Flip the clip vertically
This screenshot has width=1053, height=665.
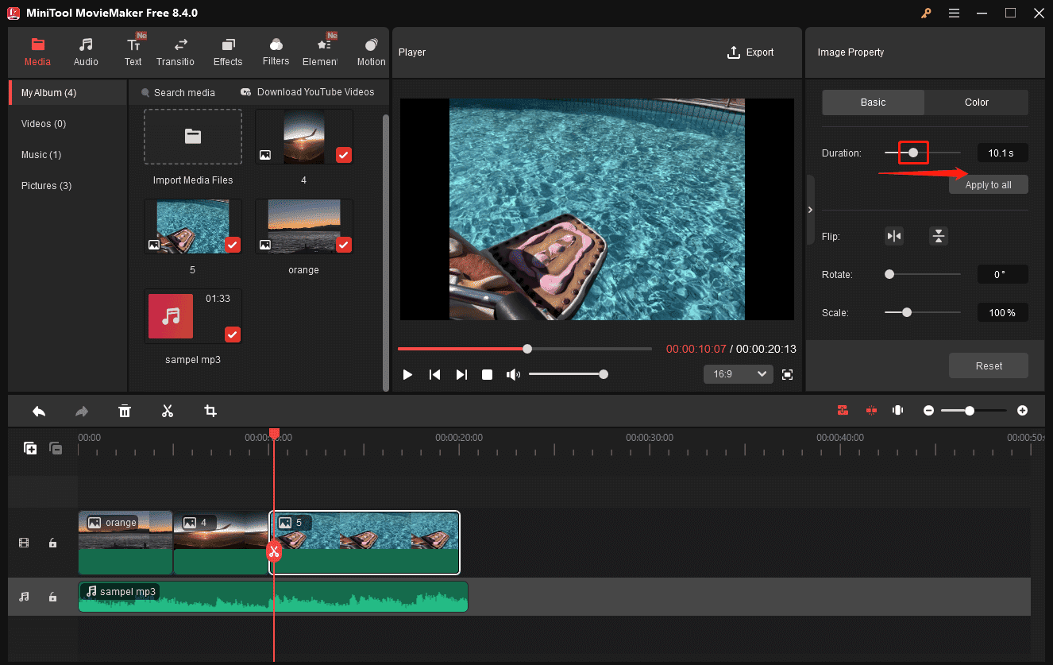tap(939, 236)
